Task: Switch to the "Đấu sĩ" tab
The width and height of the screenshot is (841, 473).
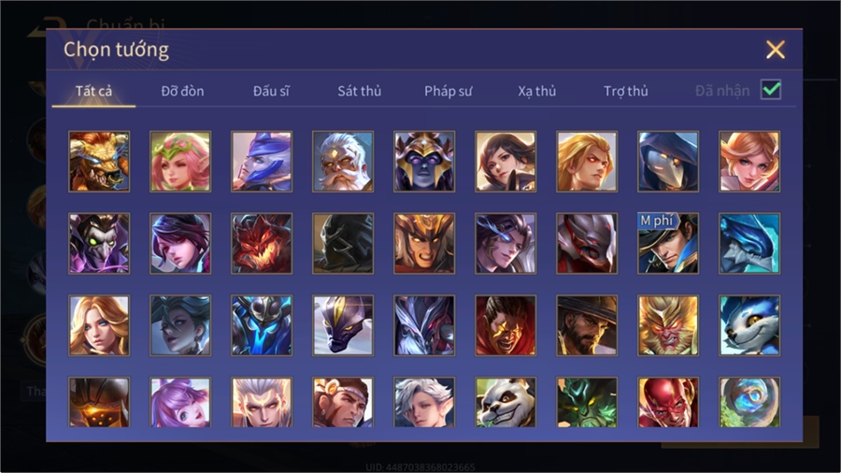Action: pyautogui.click(x=271, y=92)
